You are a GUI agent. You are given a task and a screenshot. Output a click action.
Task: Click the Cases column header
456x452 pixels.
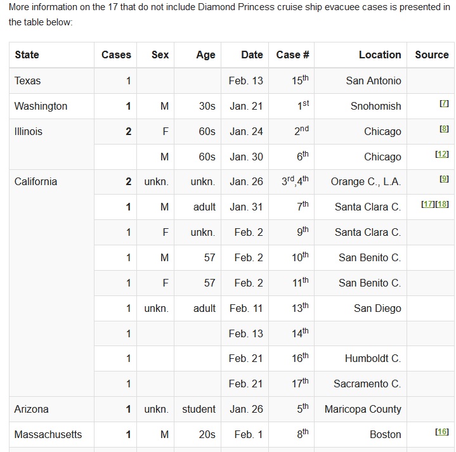coord(116,55)
